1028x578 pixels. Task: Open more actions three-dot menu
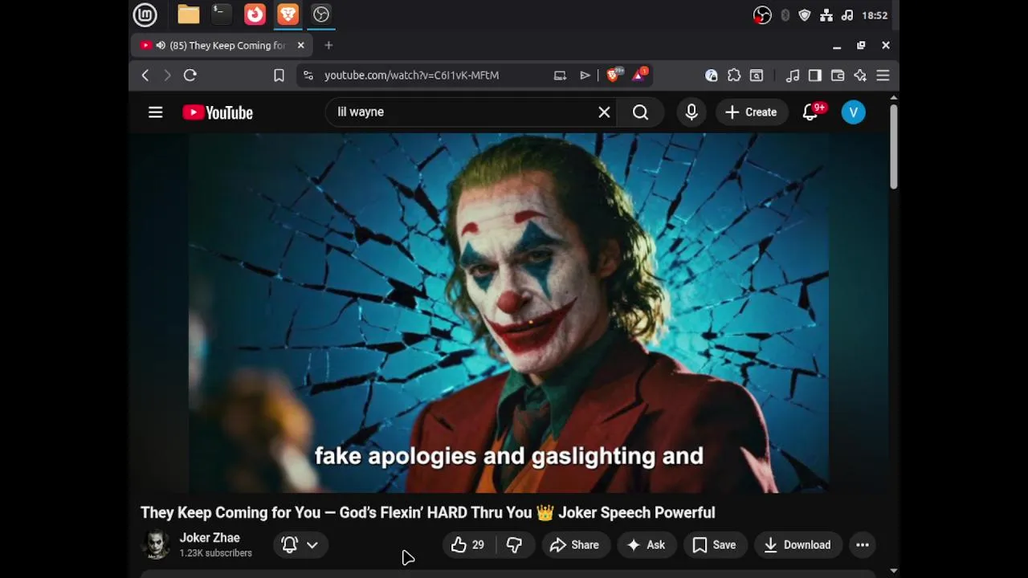tap(863, 545)
